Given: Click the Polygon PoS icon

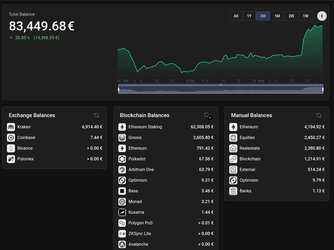Looking at the screenshot, I should coord(122,223).
